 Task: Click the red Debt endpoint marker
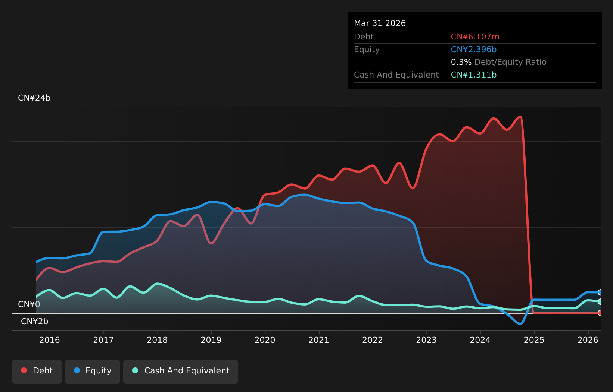600,313
